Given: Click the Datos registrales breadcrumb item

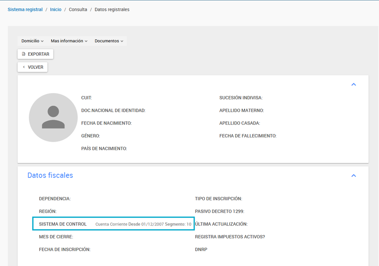Looking at the screenshot, I should (x=112, y=9).
